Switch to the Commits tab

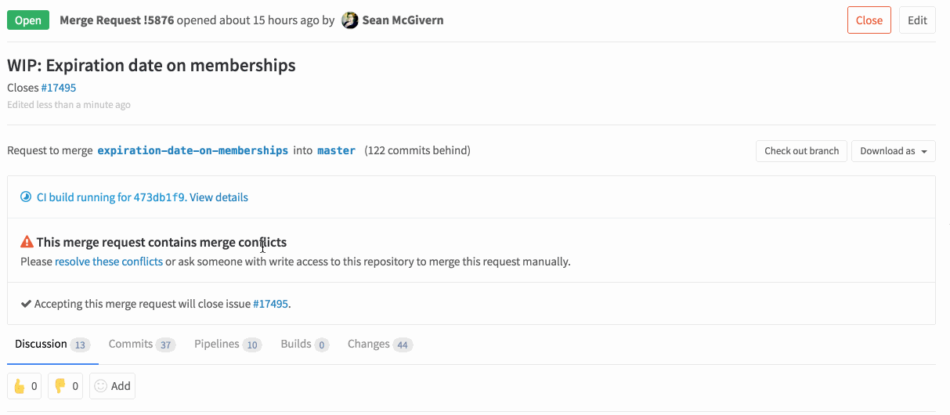click(142, 344)
